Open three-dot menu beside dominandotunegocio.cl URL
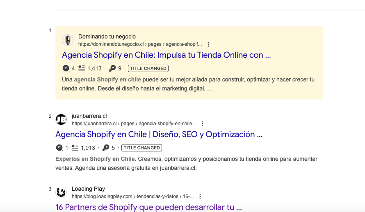The width and height of the screenshot is (365, 212). click(x=208, y=44)
